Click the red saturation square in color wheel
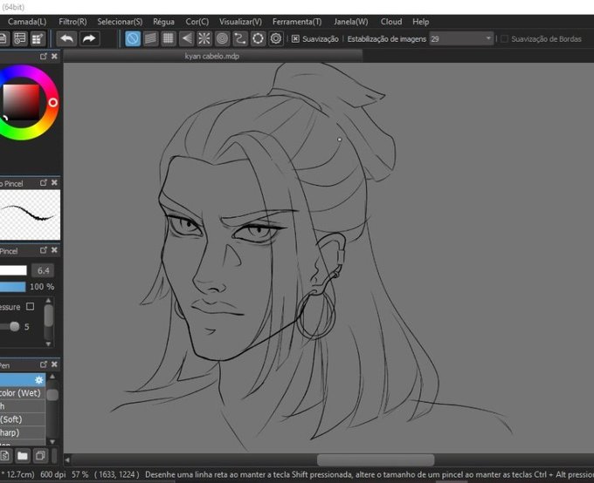This screenshot has width=594, height=483. [21, 102]
